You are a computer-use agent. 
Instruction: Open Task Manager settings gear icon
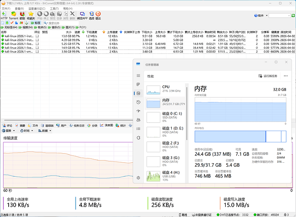pyautogui.click(x=138, y=178)
